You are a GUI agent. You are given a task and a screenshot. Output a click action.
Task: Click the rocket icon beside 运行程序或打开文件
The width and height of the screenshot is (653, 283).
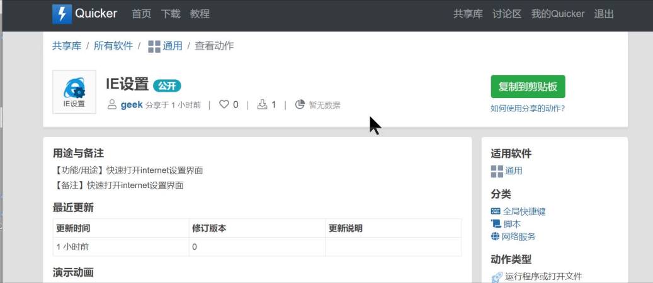(496, 276)
